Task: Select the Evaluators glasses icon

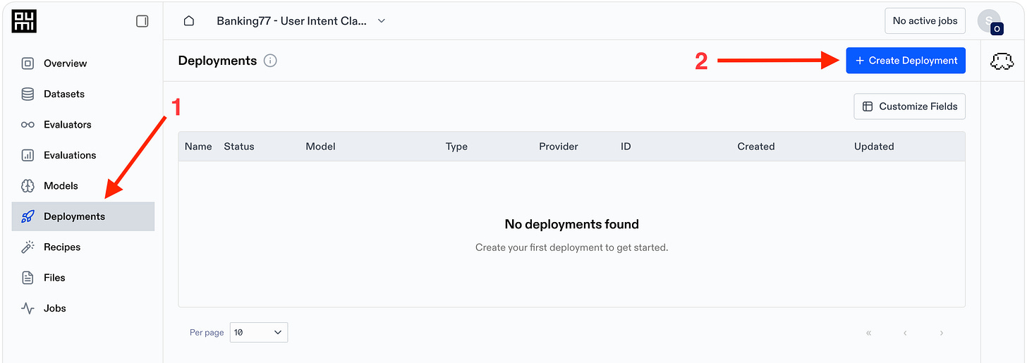Action: click(28, 125)
